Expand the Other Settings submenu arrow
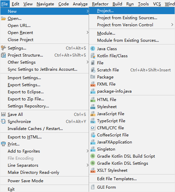The height and width of the screenshot is (192, 175). (x=87, y=62)
